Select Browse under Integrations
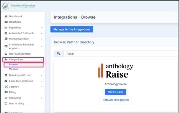 (13, 64)
